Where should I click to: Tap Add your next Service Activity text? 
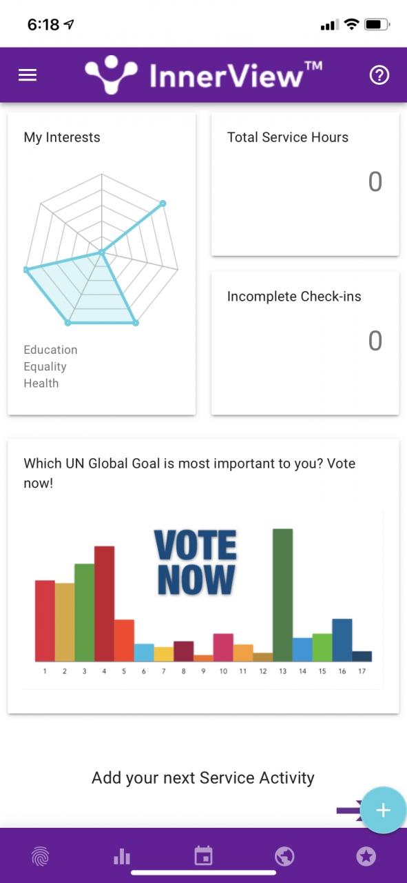203,778
